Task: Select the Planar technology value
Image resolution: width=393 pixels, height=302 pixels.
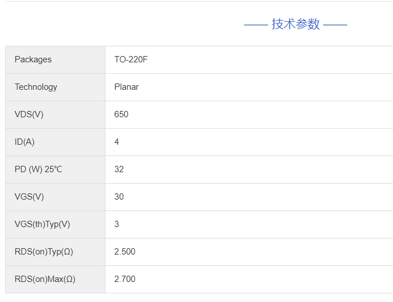Action: click(126, 87)
